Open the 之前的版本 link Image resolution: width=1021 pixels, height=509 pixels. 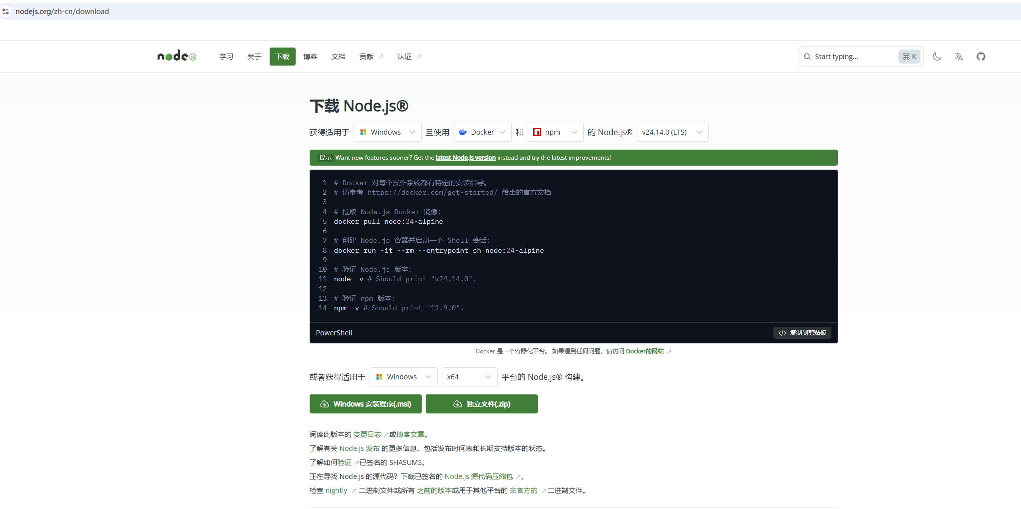434,490
